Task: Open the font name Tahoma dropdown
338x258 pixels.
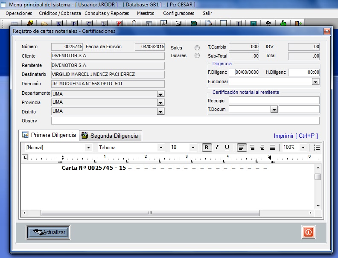Action: [x=161, y=148]
